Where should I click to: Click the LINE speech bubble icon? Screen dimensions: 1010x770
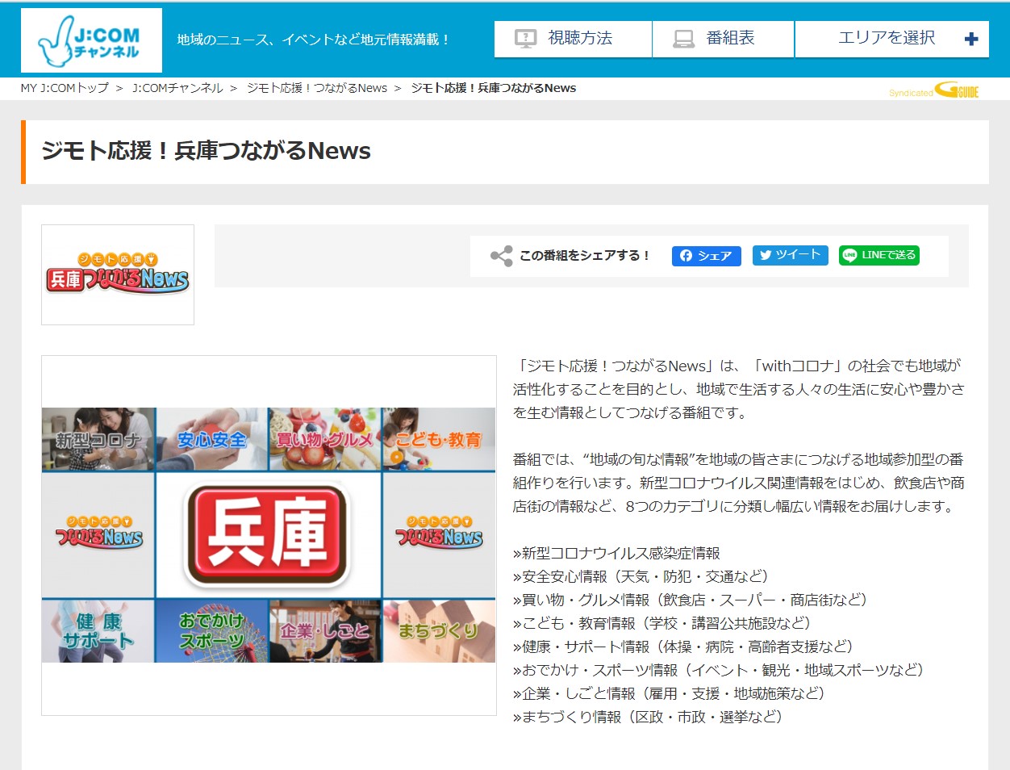pos(849,256)
